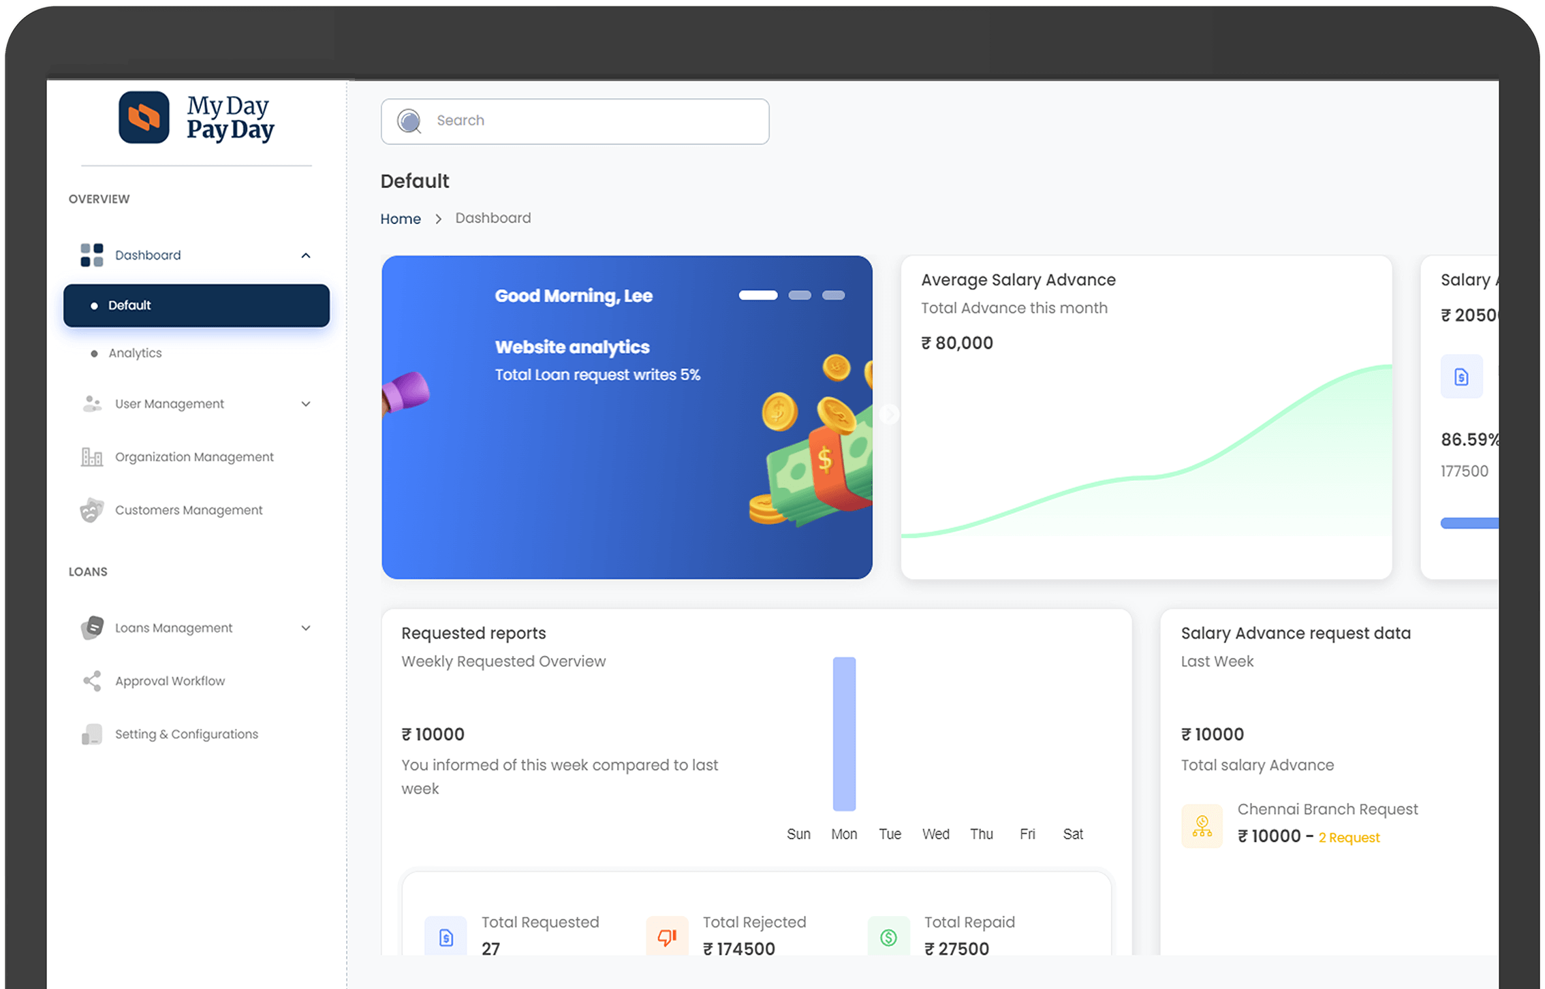Click the Wed label on chart axis

click(936, 834)
